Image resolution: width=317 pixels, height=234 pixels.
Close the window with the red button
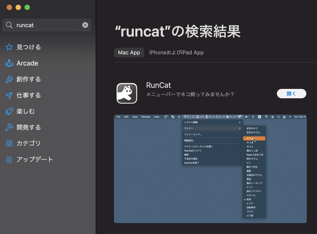pyautogui.click(x=9, y=8)
